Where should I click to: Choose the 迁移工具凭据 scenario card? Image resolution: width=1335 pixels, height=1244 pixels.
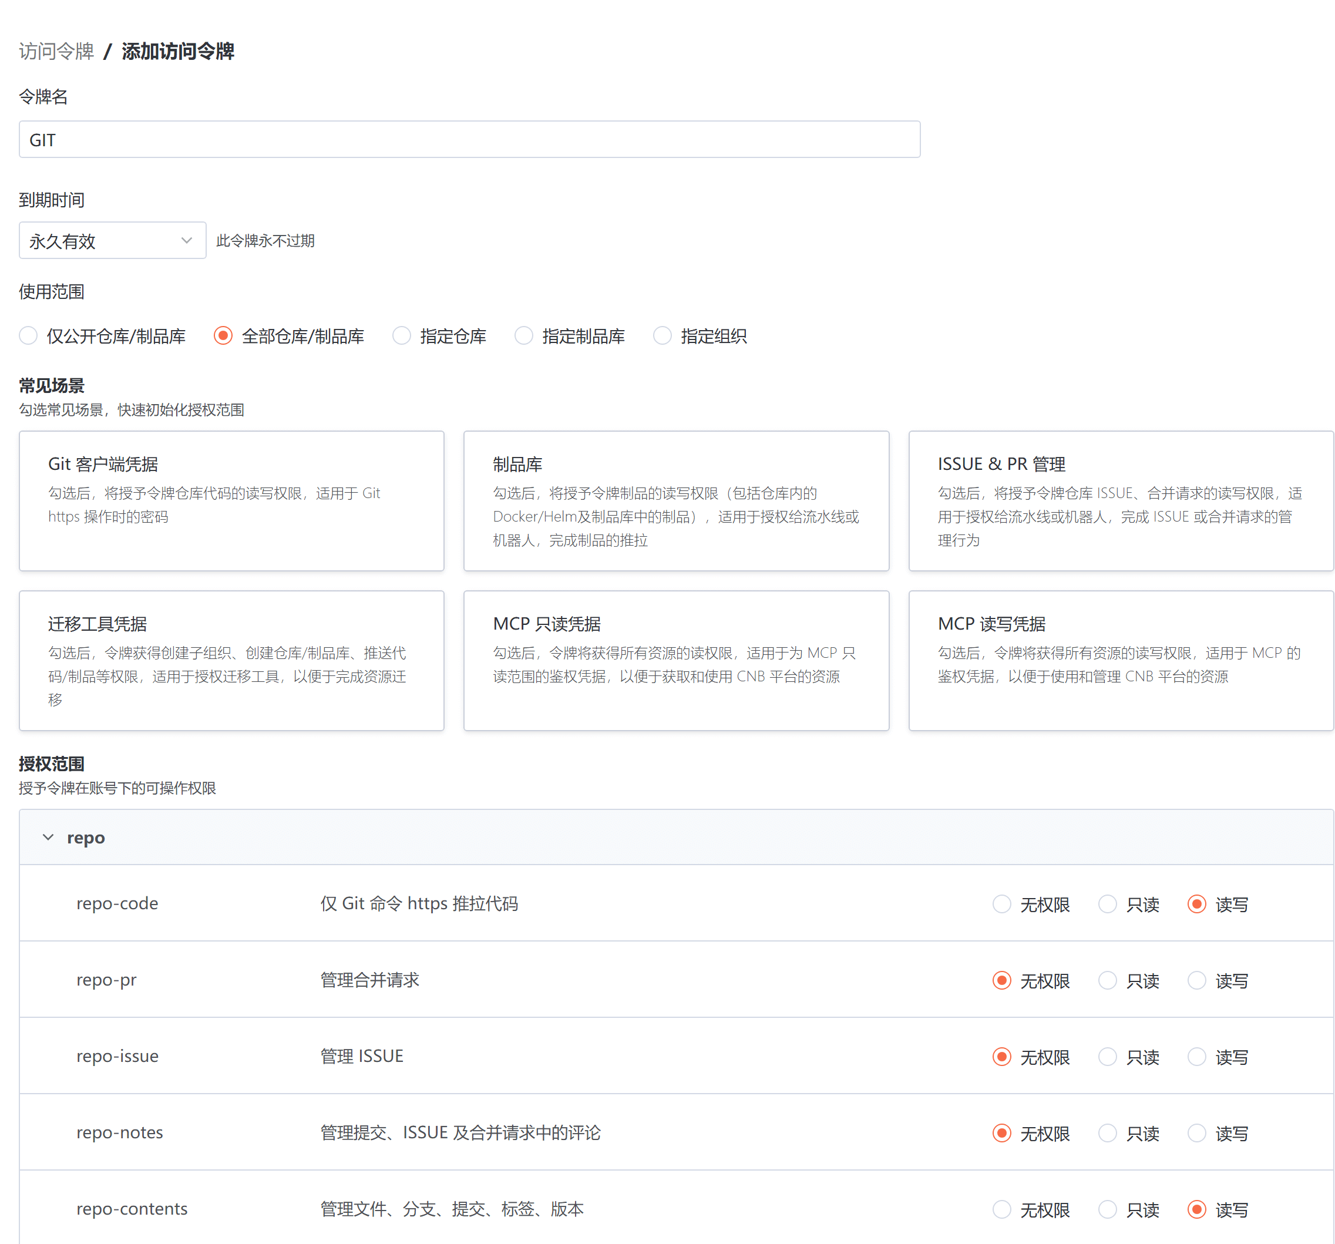coord(231,660)
